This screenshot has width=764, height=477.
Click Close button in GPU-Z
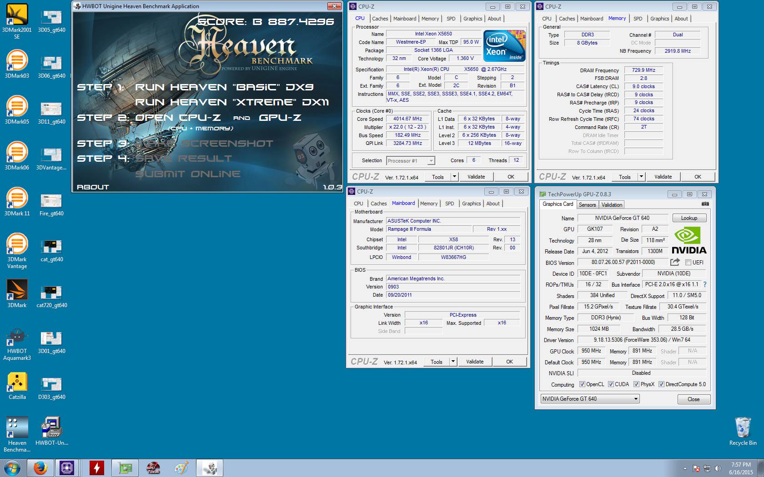[694, 399]
